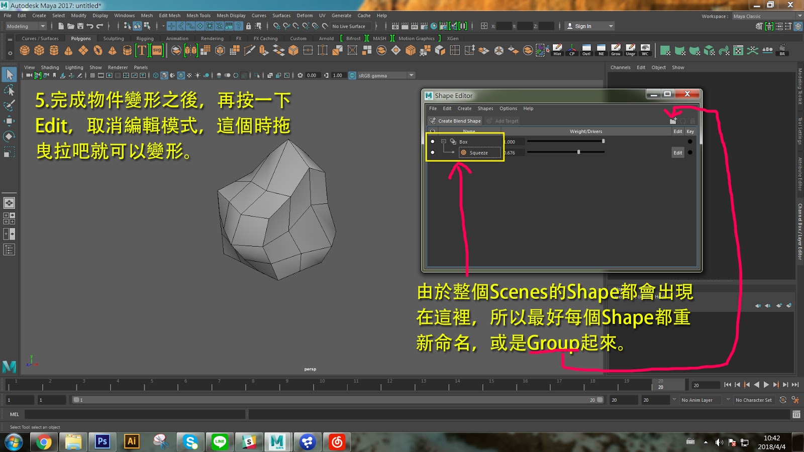The height and width of the screenshot is (452, 804).
Task: Toggle visibility dot next to the Box shape
Action: tap(433, 142)
